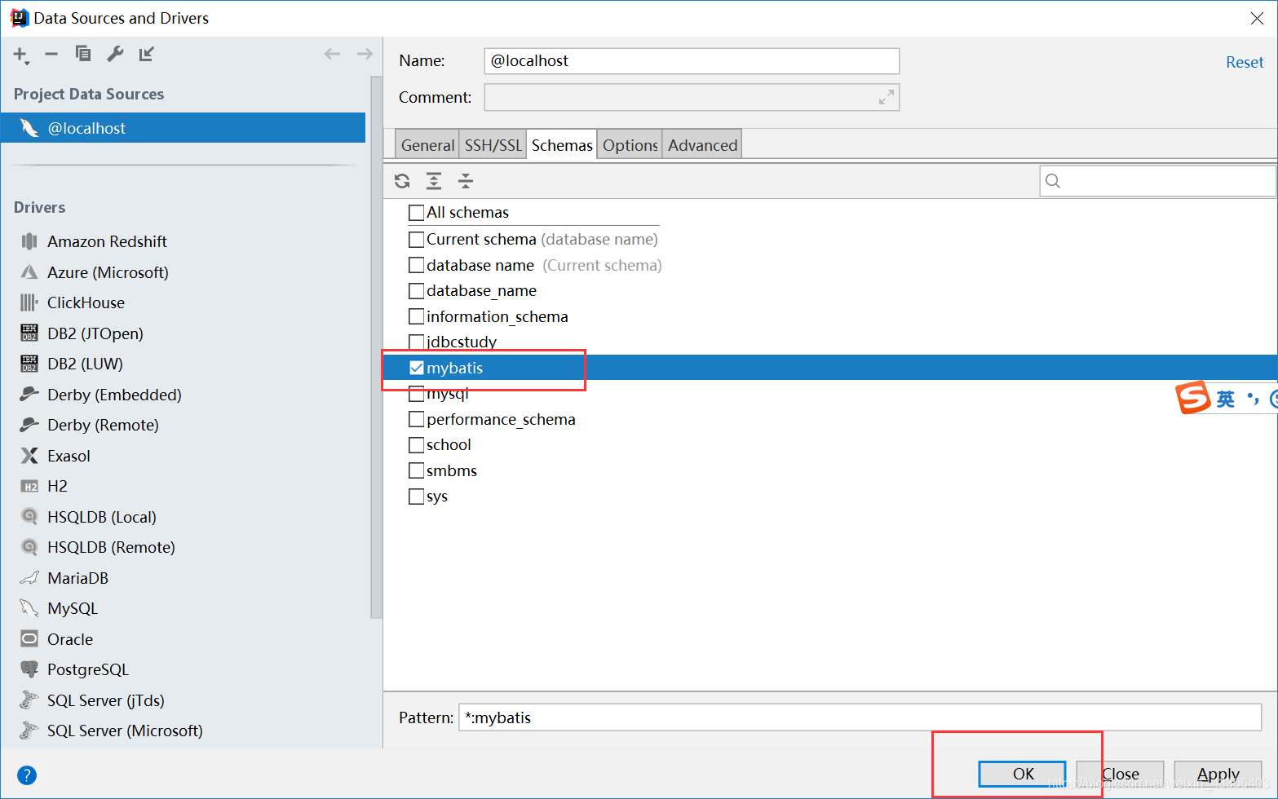Screen dimensions: 1278x799
Task: Select the SQL Server (jTds) driver
Action: 105,700
